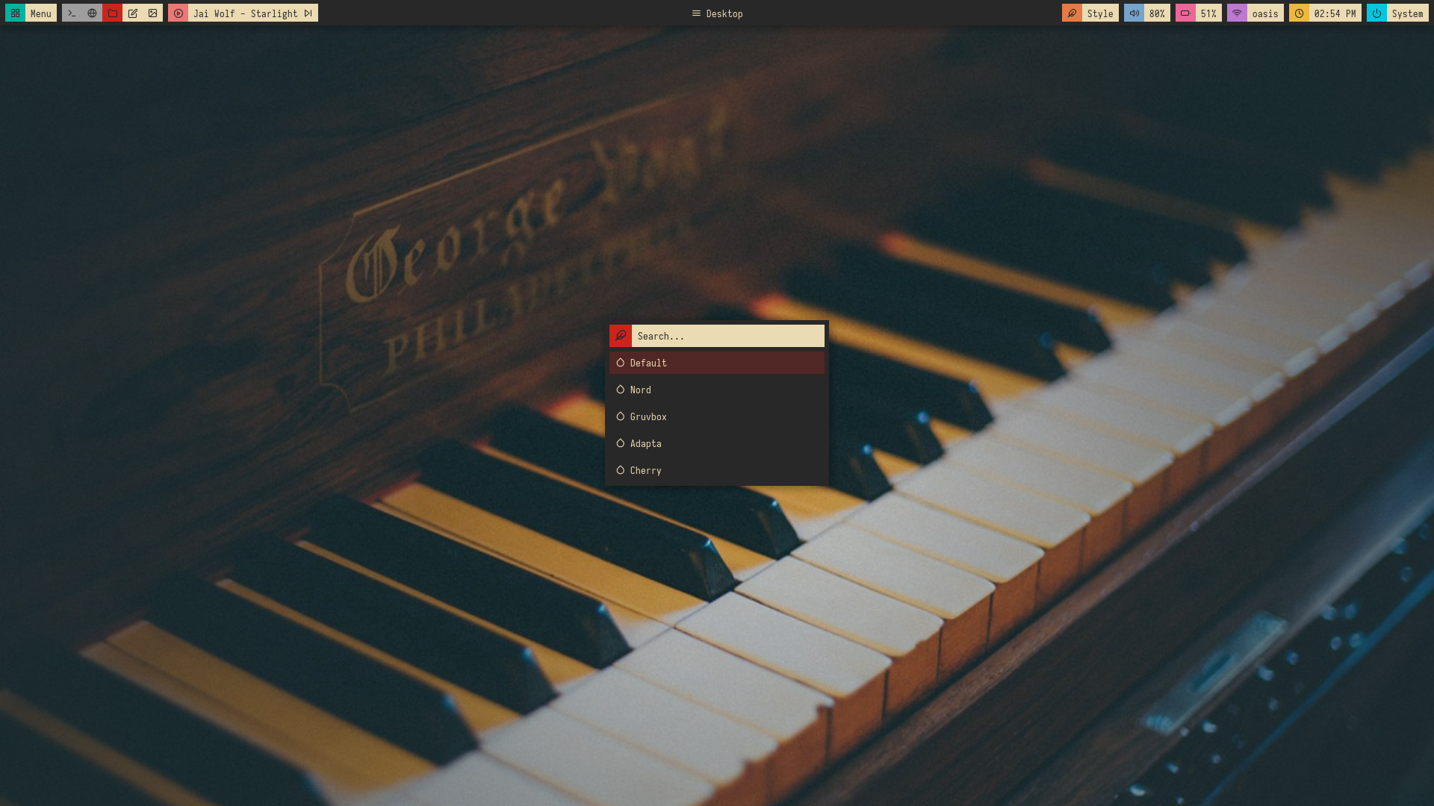The width and height of the screenshot is (1434, 806).
Task: Click the purple Wi-Fi icon
Action: click(1237, 13)
